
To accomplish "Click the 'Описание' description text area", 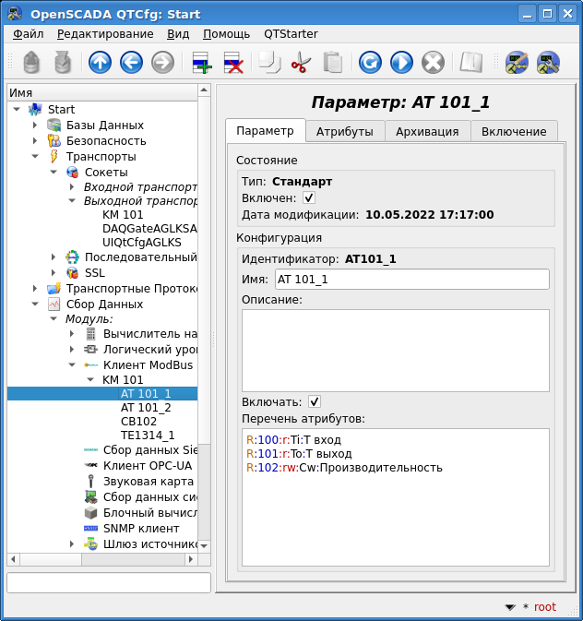I will (395, 350).
